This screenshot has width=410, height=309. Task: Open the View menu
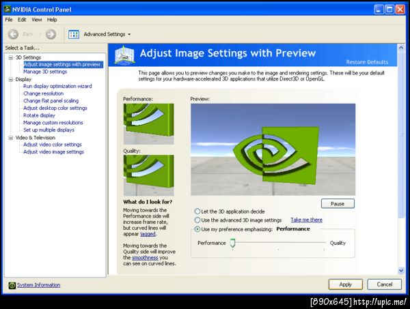37,20
